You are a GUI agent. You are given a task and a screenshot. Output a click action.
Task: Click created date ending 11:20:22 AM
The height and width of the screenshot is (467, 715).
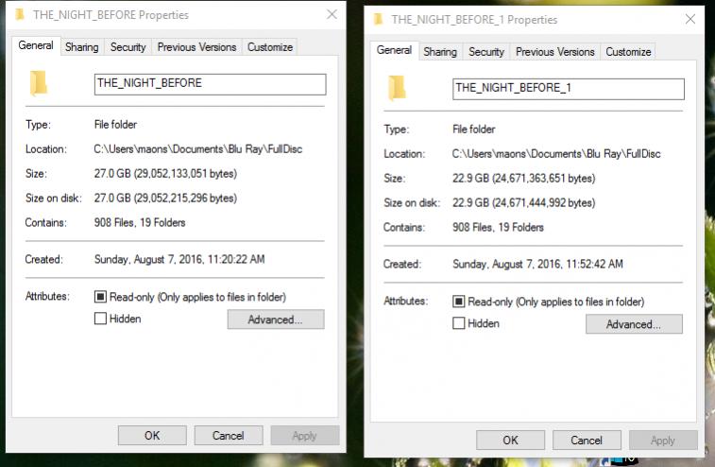pos(179,259)
